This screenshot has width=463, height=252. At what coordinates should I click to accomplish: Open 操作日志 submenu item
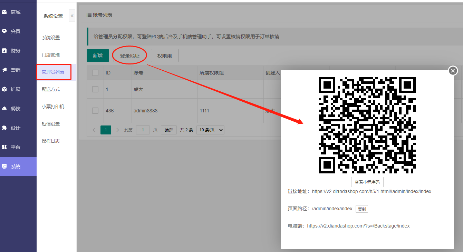pos(51,141)
